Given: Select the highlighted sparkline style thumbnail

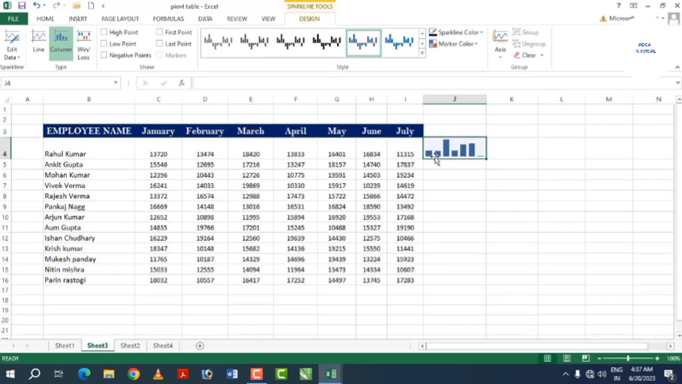Looking at the screenshot, I should pyautogui.click(x=363, y=42).
